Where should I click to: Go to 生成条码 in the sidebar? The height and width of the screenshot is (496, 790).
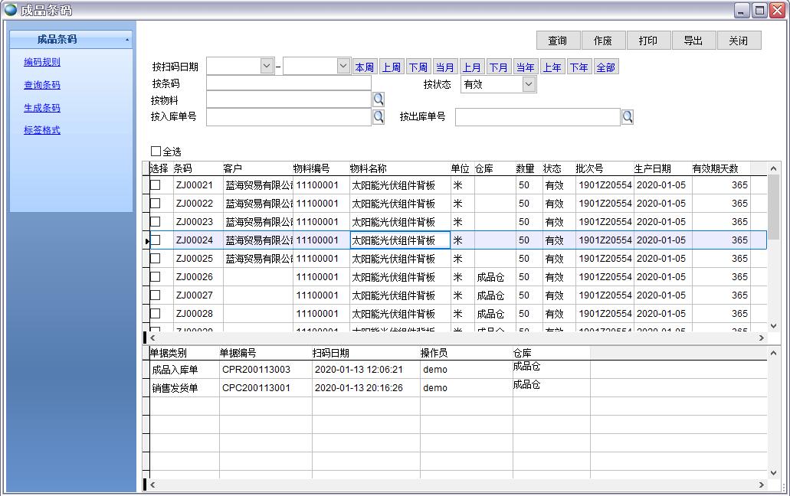(x=42, y=108)
